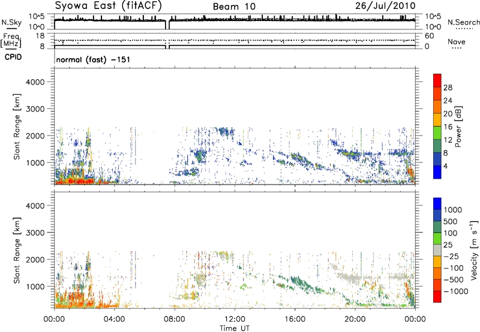Image resolution: width=480 pixels, height=332 pixels.
Task: Select the "Power [dB]" colorbar title
Action: click(x=458, y=126)
